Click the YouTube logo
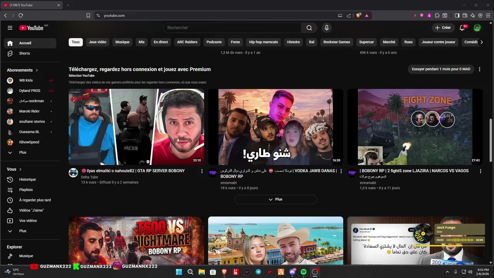Viewport: 494px width, 278px height. point(31,28)
